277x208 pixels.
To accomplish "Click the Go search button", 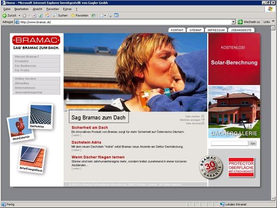I will pyautogui.click(x=253, y=144).
